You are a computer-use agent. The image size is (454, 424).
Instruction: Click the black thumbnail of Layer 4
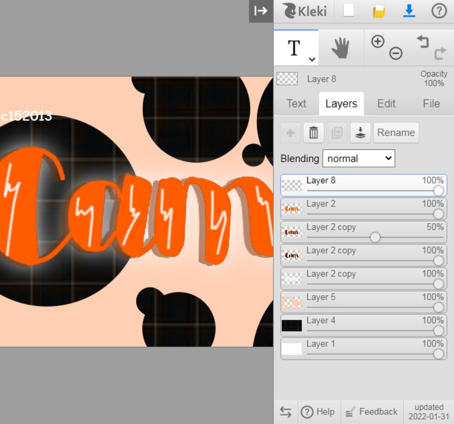point(292,325)
